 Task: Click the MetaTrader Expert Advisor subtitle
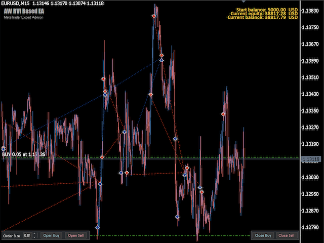23,17
